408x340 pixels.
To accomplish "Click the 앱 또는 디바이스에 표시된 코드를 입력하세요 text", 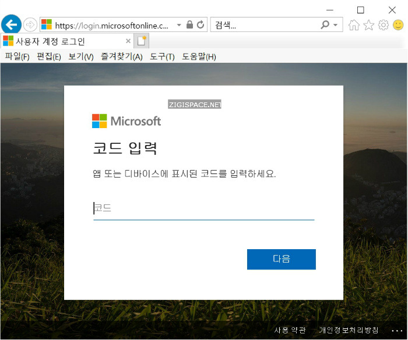I will (x=184, y=173).
